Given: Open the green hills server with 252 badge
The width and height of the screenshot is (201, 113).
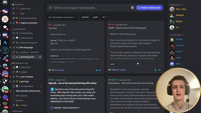Looking at the screenshot, I should tap(5, 89).
